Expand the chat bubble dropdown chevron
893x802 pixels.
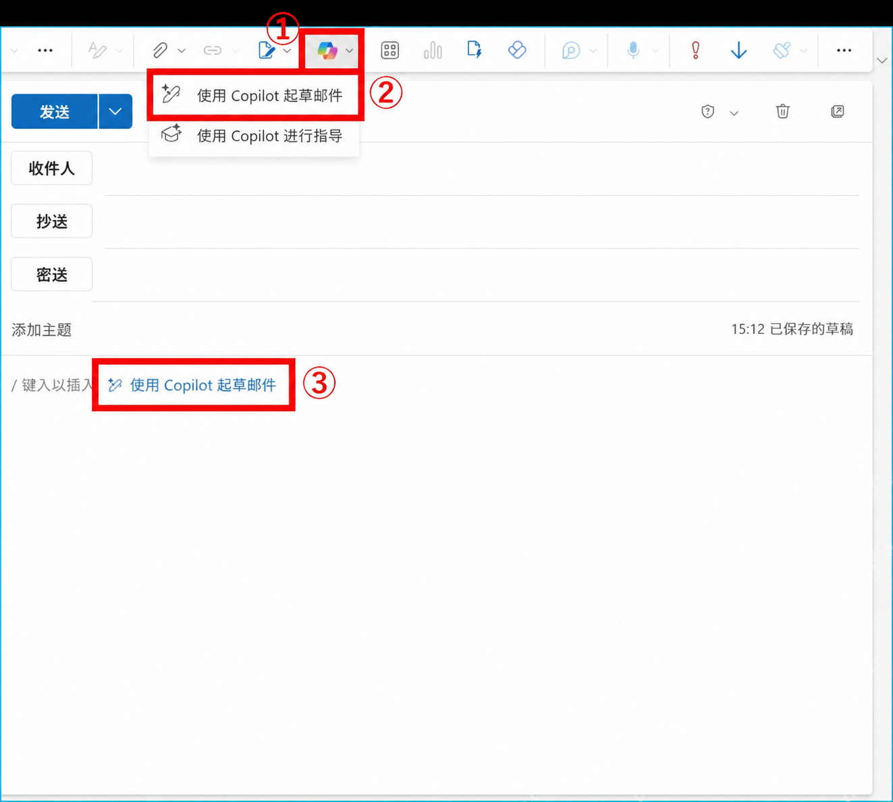[x=593, y=51]
